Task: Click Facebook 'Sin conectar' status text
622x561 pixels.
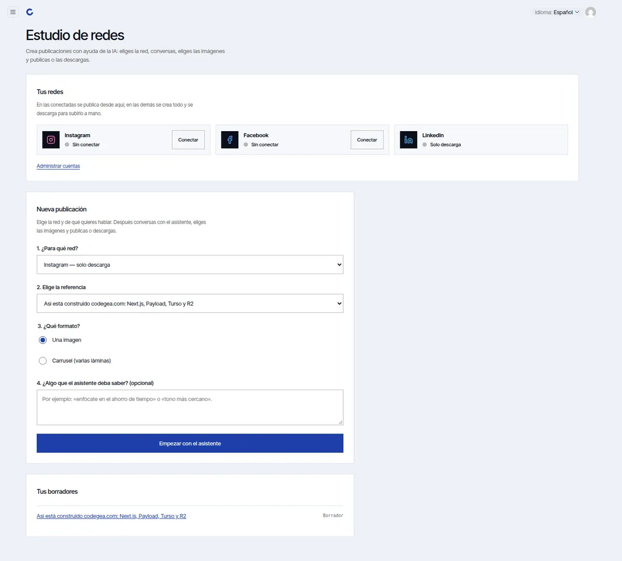Action: (x=265, y=145)
